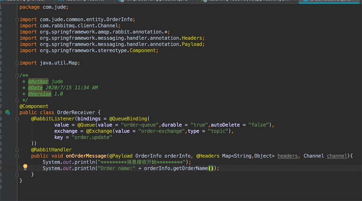Click fold marker beside @RabbitHandler line

[17, 150]
